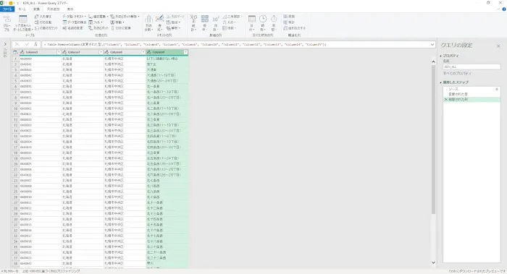Expand the formula bar with chevron
Viewport: 507px width, 274px height.
pos(432,45)
